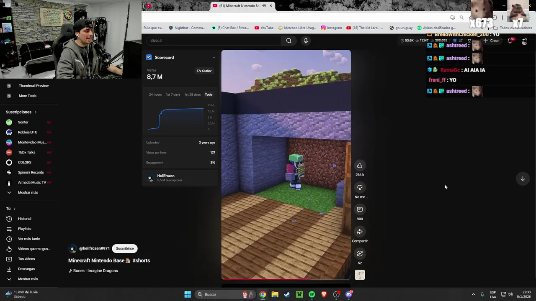Select the Todo chart tab
536x301 pixels.
pos(209,94)
